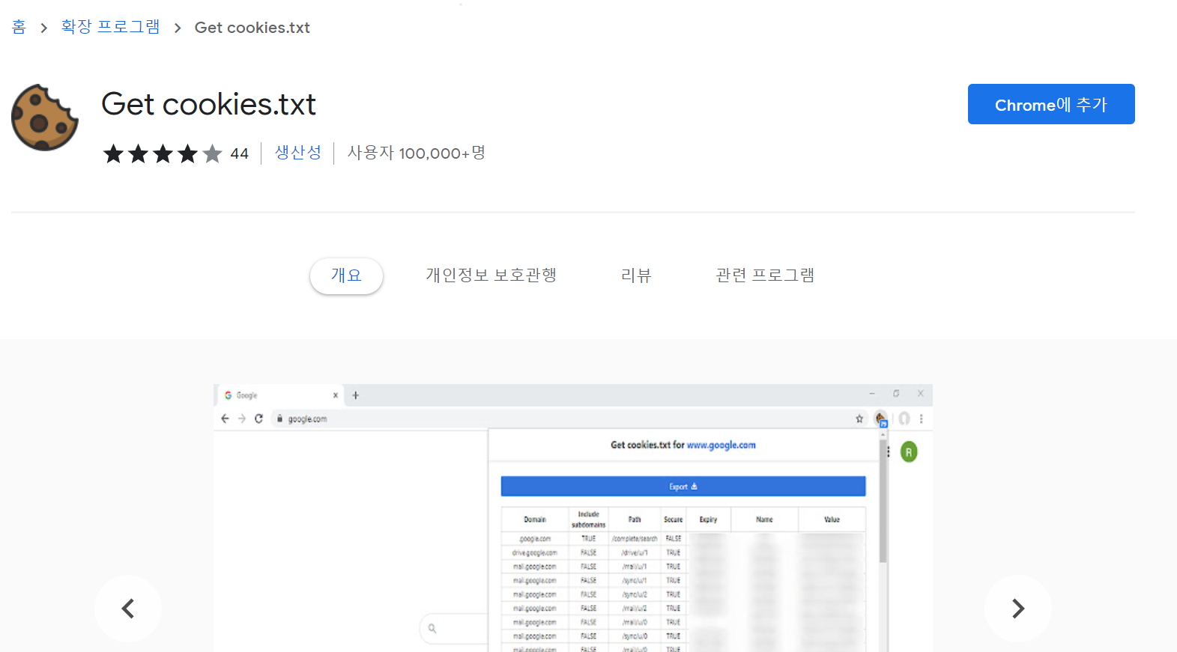
Task: Click reload icon in screenshot browser
Action: point(258,418)
